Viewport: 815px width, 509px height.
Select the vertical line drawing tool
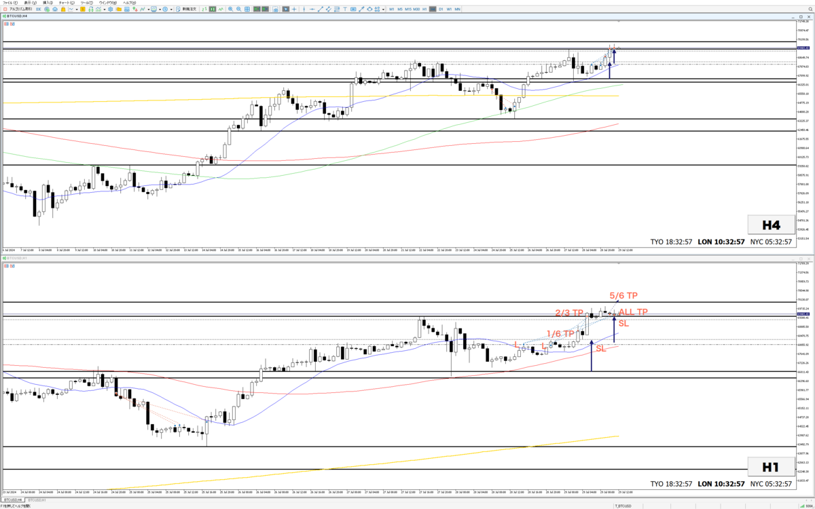click(x=304, y=9)
